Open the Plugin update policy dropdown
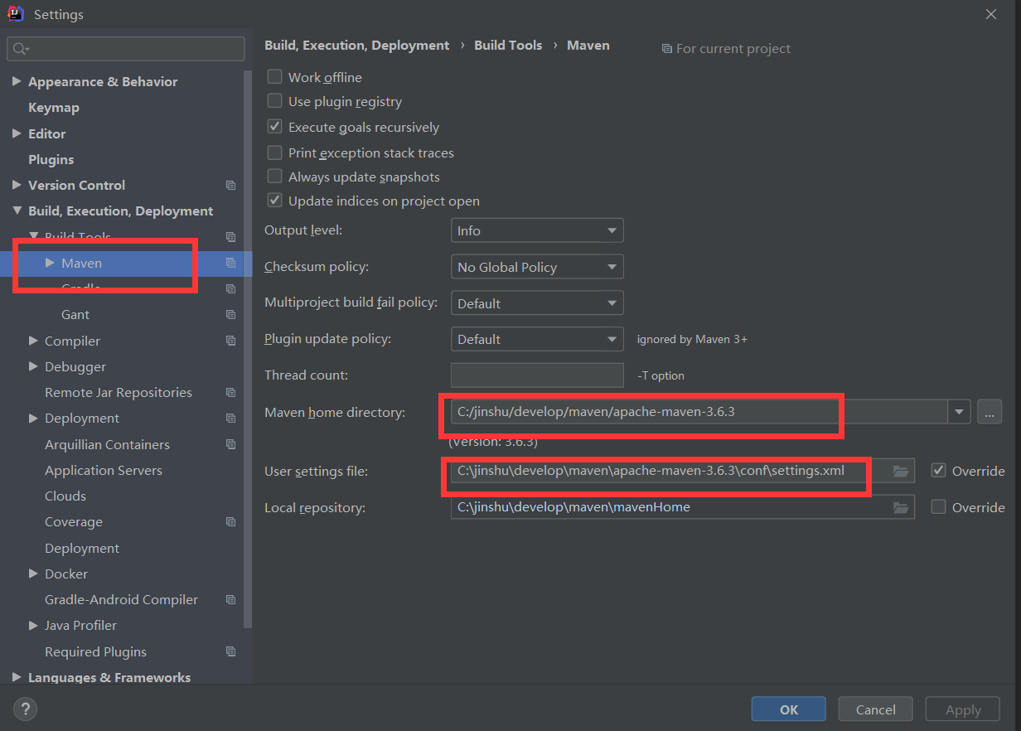The image size is (1021, 731). 537,339
